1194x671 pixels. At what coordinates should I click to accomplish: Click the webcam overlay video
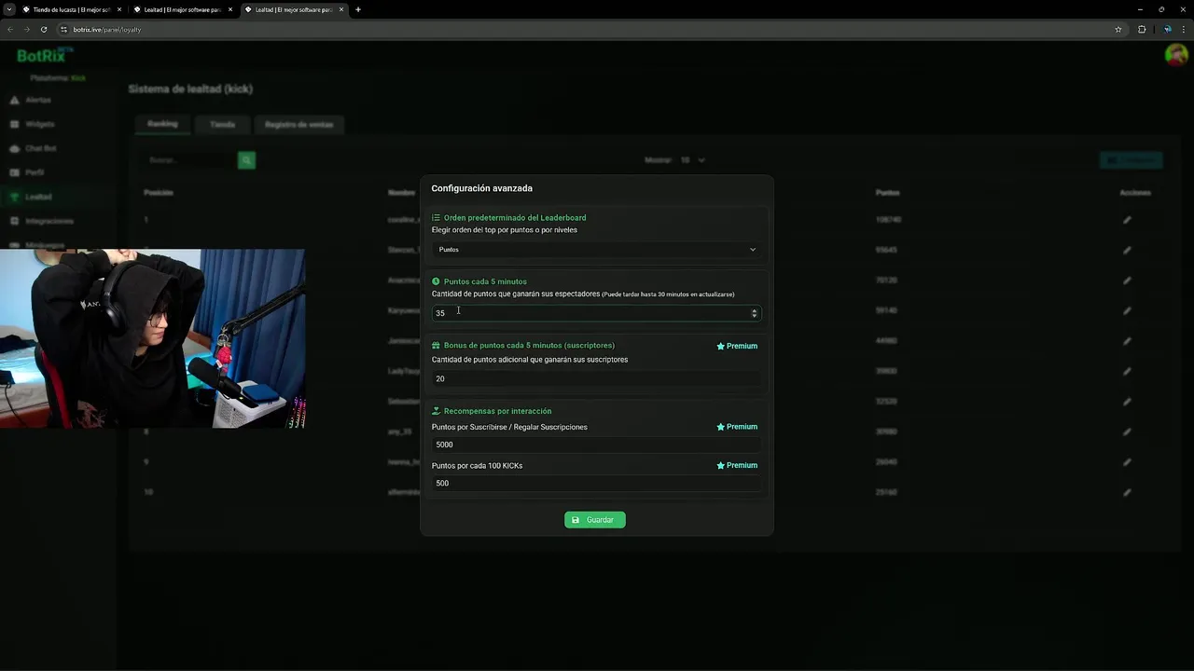tap(152, 338)
